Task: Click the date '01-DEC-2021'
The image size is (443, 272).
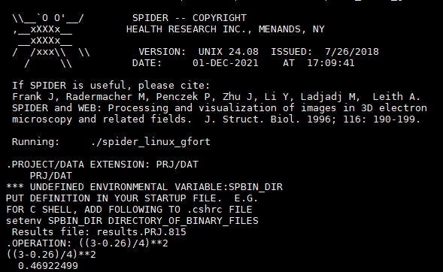Action: (226, 63)
